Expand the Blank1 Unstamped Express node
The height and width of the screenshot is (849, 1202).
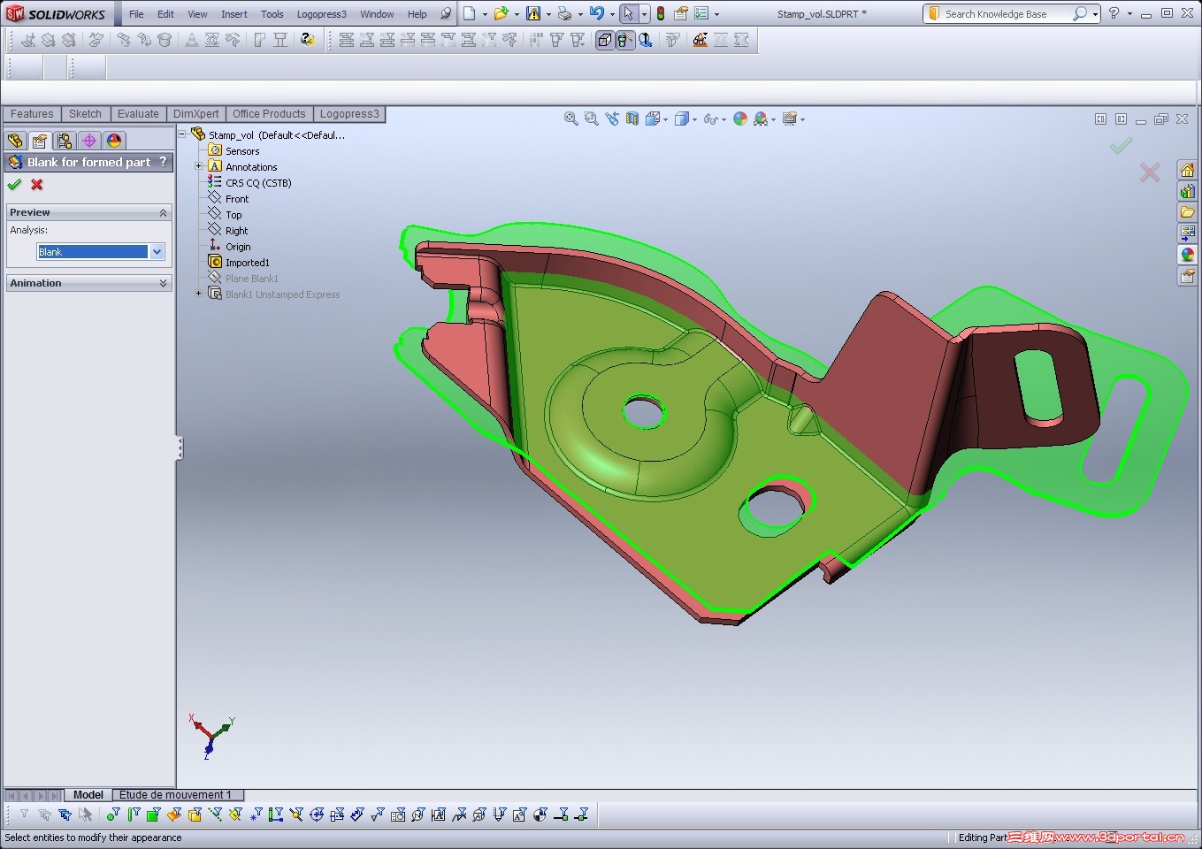199,294
